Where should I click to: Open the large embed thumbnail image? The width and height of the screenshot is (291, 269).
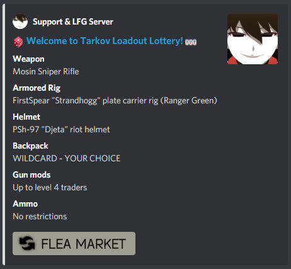pyautogui.click(x=253, y=39)
